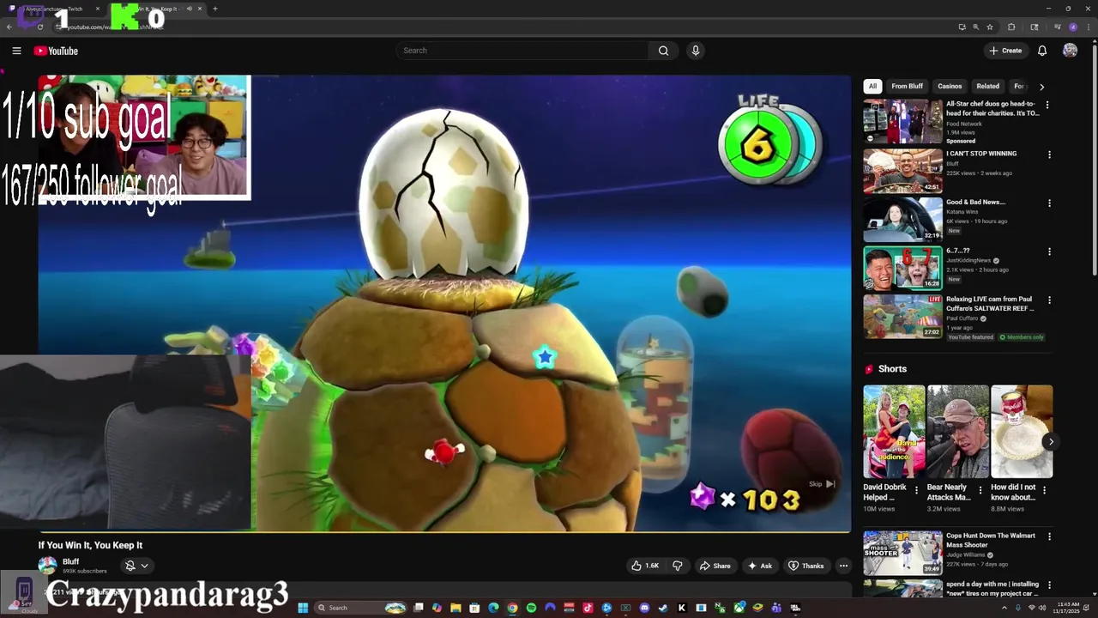Viewport: 1098px width, 618px height.
Task: Open the All-Star chef duos sponsored thumbnail
Action: pyautogui.click(x=902, y=121)
